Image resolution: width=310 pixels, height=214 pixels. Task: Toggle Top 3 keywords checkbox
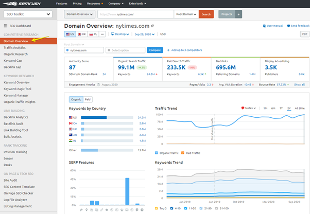(x=157, y=208)
